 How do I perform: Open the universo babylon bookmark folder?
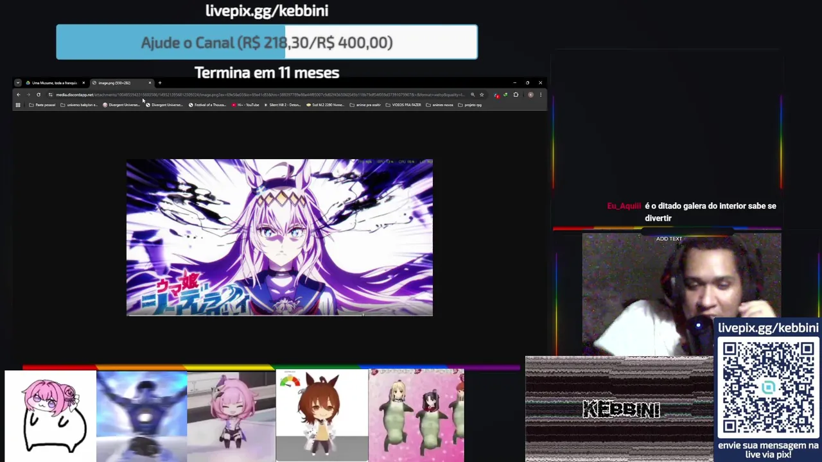pyautogui.click(x=79, y=105)
